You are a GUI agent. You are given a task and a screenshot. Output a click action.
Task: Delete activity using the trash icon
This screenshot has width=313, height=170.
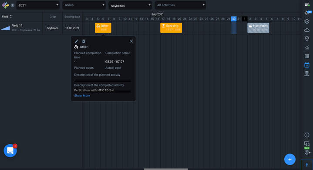(84, 41)
